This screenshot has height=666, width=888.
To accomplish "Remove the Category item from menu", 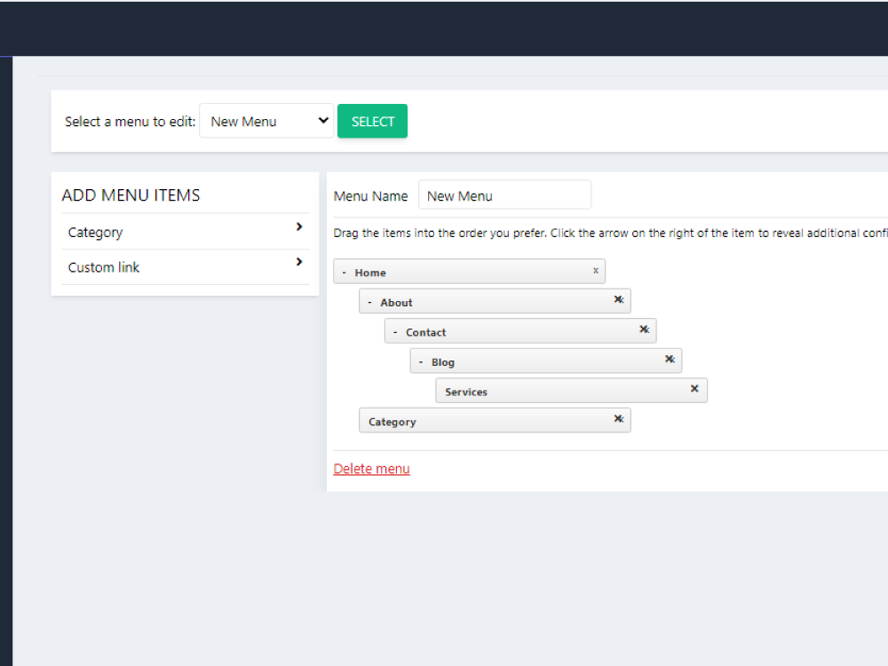I will tap(618, 419).
